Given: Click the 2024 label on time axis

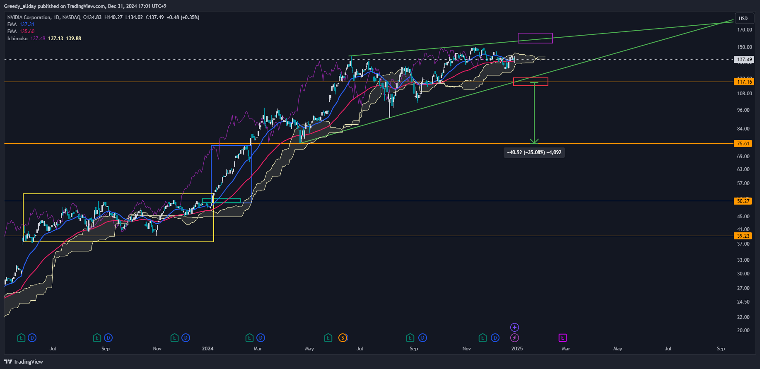Looking at the screenshot, I should pyautogui.click(x=207, y=349).
